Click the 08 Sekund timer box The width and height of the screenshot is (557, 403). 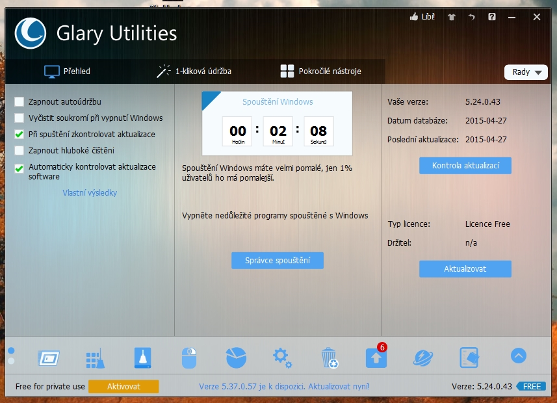[x=318, y=131]
